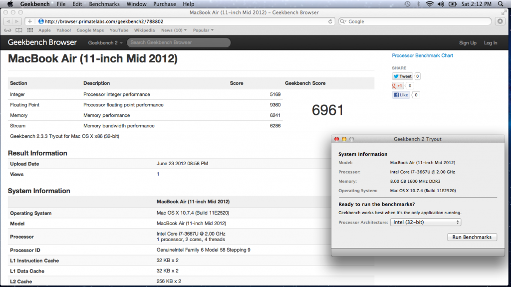
Task: Expand the Popular bookmarks dropdown
Action: point(203,30)
